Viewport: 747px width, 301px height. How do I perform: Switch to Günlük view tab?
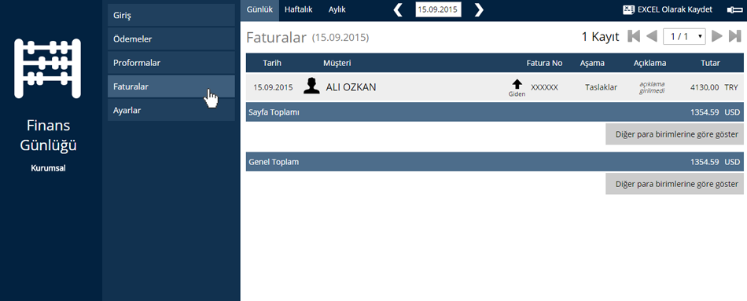259,9
